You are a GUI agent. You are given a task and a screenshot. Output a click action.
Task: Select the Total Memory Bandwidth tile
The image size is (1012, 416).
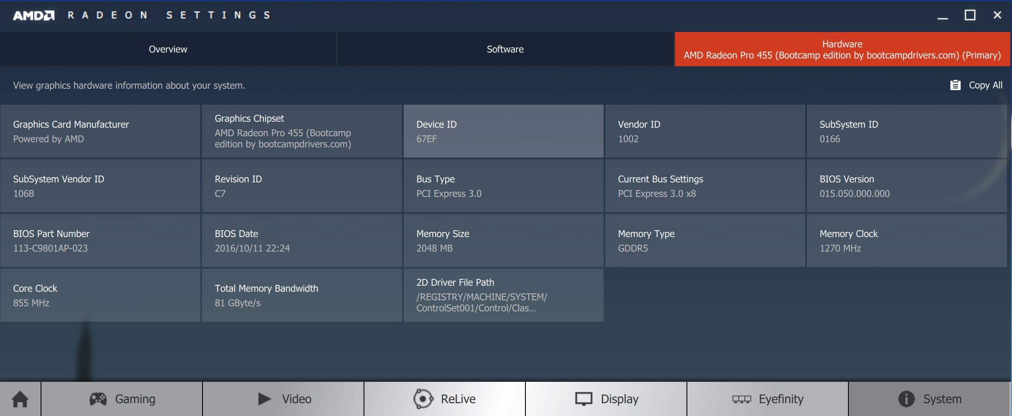click(x=302, y=296)
